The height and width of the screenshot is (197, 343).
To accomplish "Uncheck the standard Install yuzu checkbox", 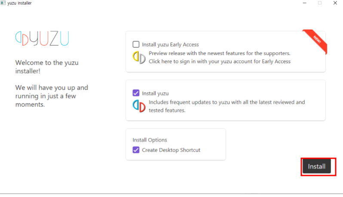I will point(136,93).
